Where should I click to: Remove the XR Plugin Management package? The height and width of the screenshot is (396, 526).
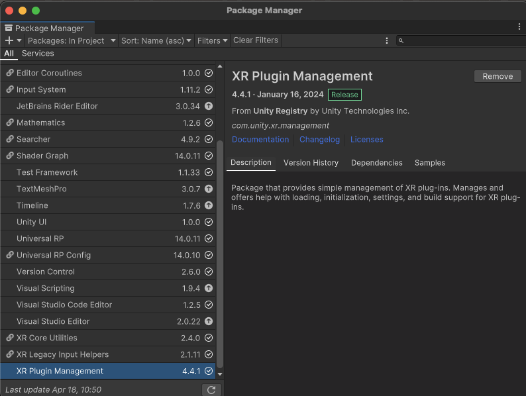[x=498, y=76]
